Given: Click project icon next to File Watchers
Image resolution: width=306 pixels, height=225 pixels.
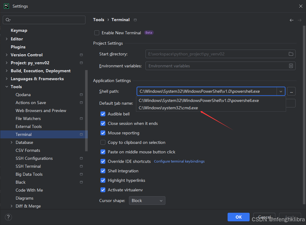Looking at the screenshot, I should tap(81, 118).
